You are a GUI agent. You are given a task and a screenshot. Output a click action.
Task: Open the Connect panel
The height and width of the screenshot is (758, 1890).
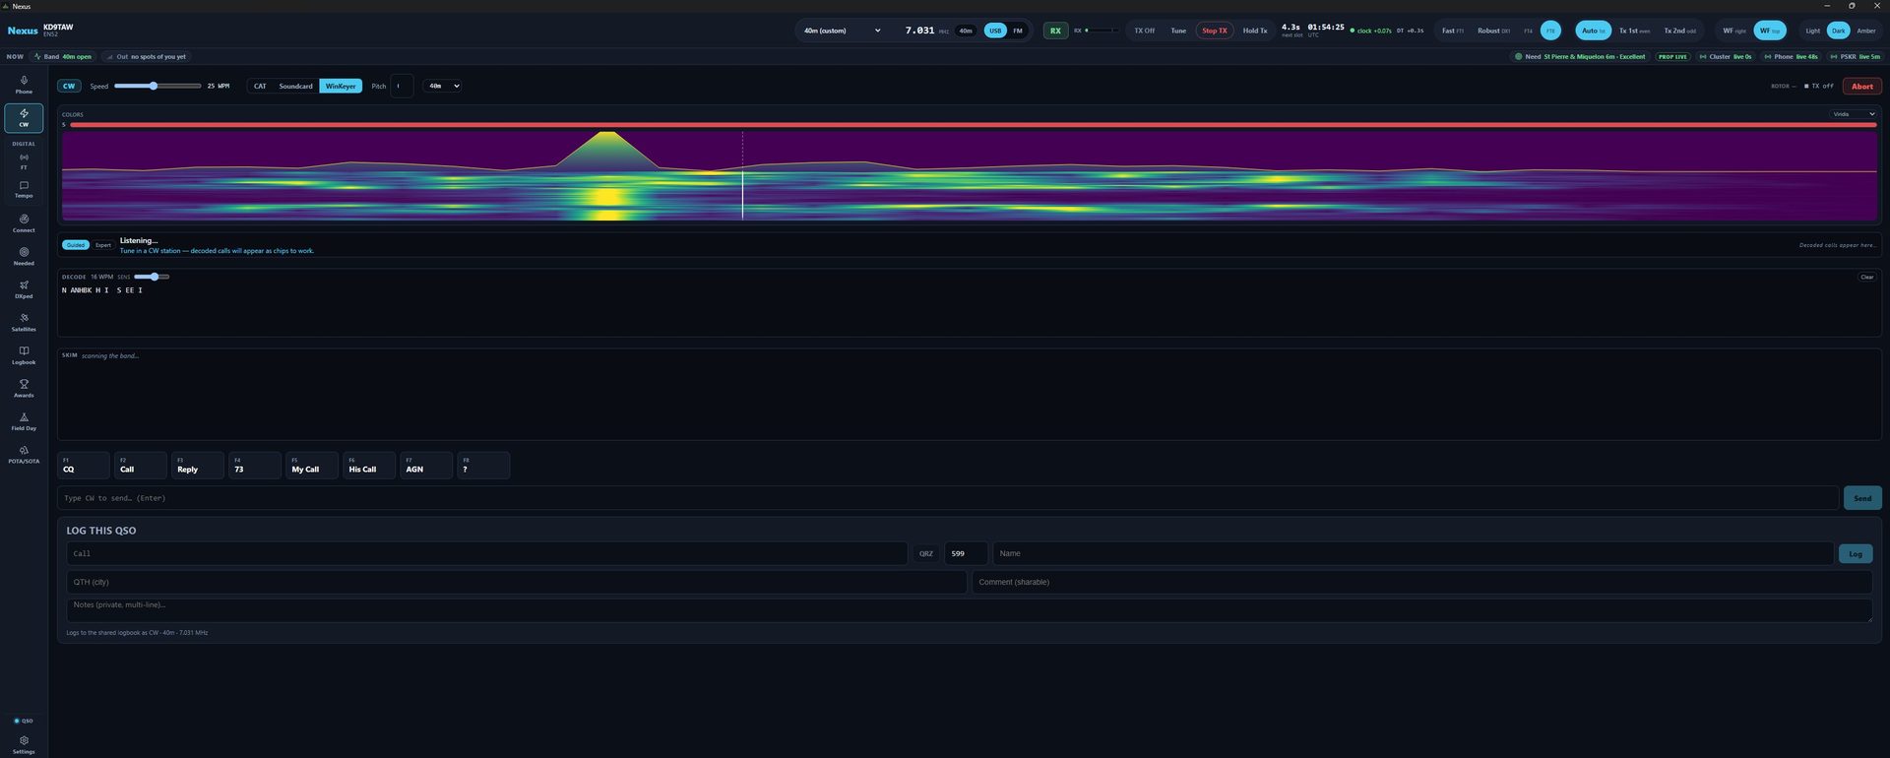click(24, 223)
